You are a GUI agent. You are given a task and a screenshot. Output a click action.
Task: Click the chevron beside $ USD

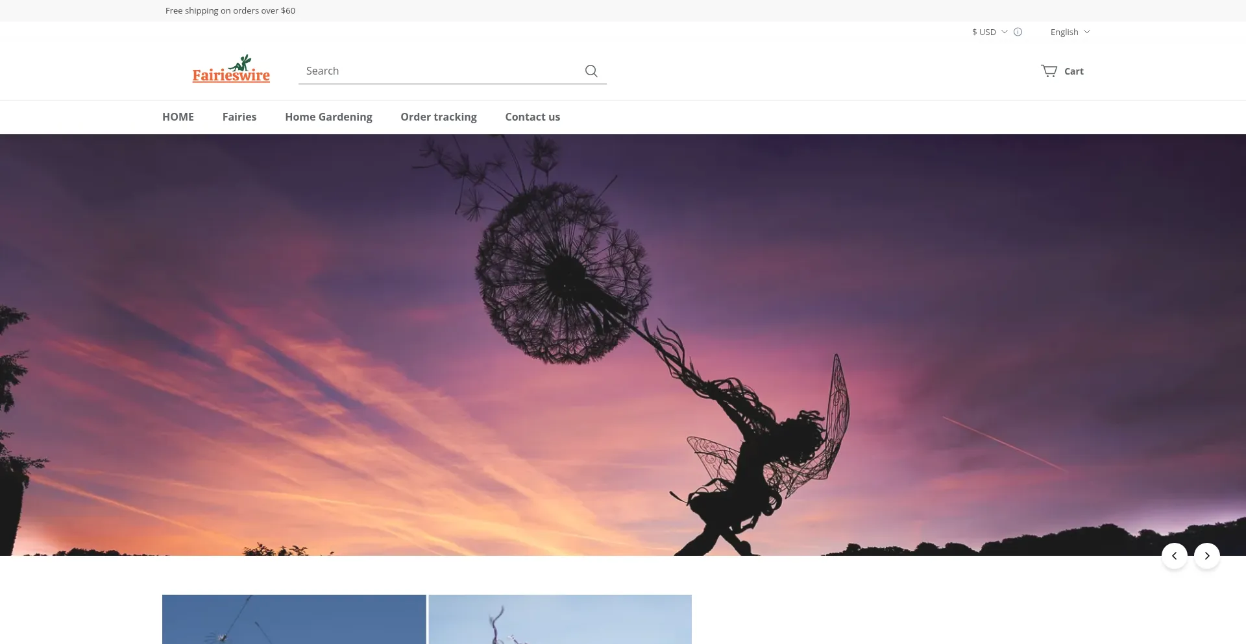click(x=1005, y=32)
